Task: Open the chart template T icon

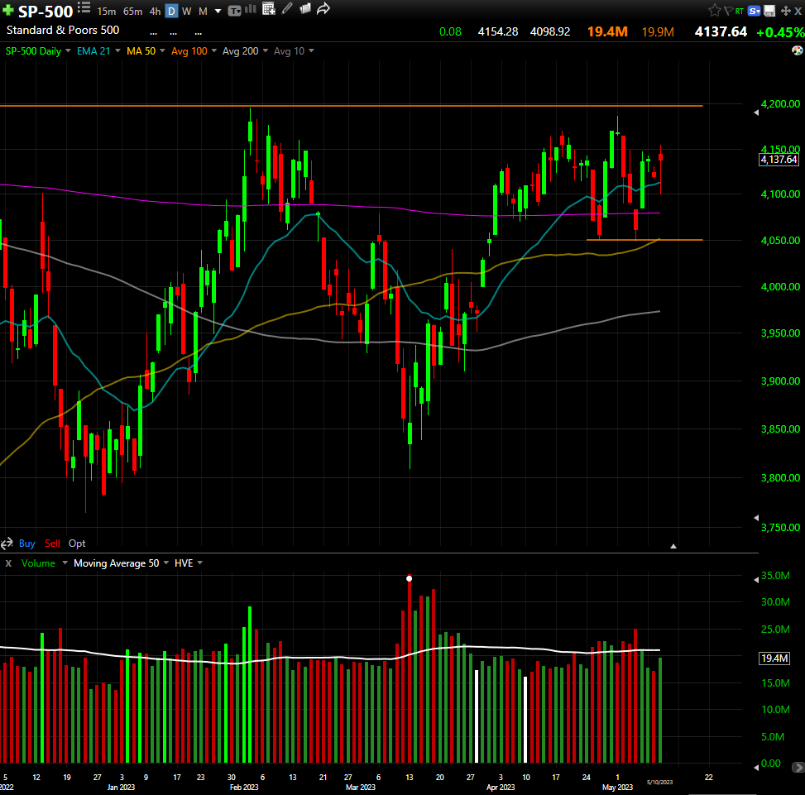Action: click(x=234, y=11)
